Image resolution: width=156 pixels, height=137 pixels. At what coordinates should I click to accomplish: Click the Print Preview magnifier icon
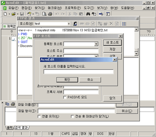(x=44, y=14)
